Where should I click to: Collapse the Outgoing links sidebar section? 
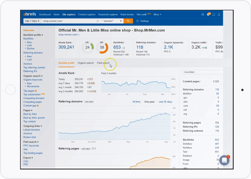[x=33, y=126]
